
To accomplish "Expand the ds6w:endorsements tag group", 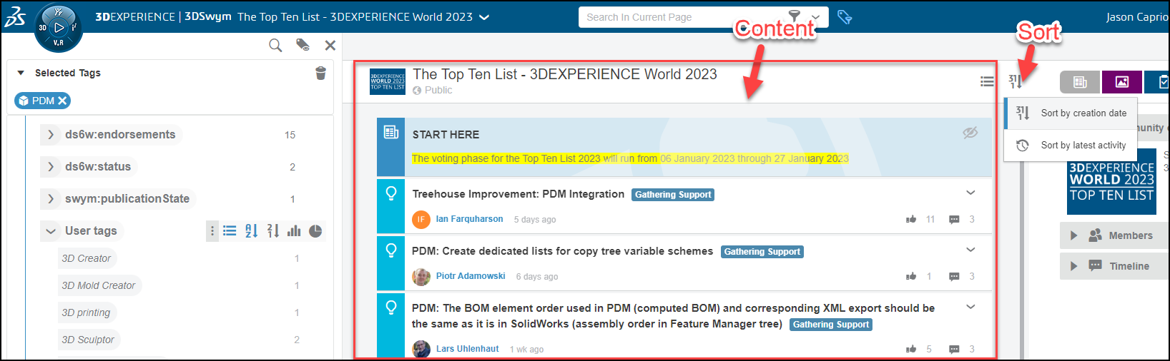I will point(51,134).
